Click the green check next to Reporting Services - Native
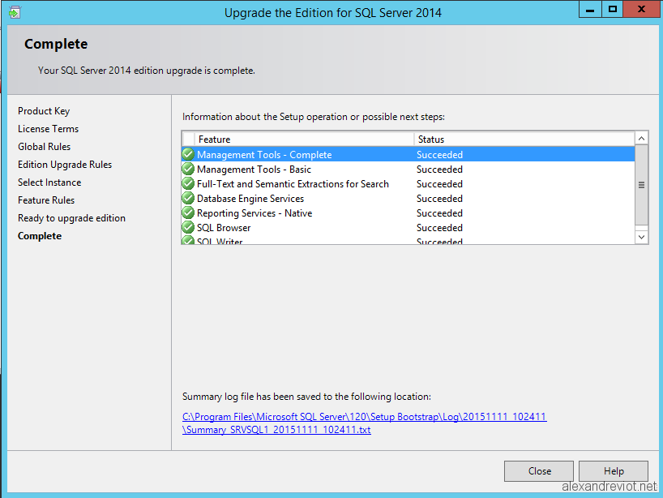Image resolution: width=663 pixels, height=498 pixels. pos(188,213)
